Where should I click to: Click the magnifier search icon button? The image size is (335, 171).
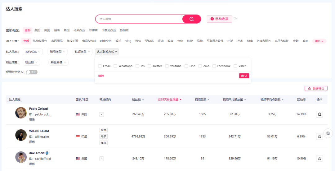192,19
